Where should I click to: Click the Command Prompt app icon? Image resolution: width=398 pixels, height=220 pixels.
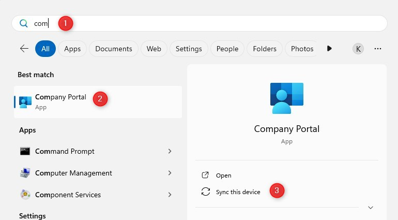[x=25, y=151]
